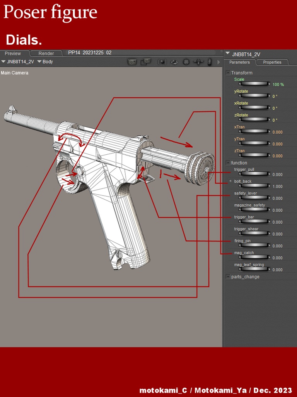Collapse the parts_change parameter group
This screenshot has width=297, height=397.
(x=228, y=276)
